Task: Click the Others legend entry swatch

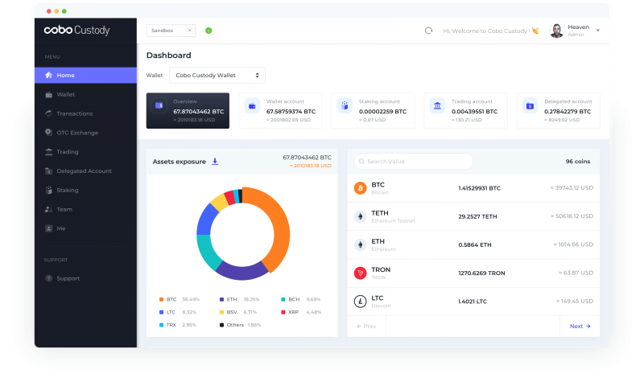Action: [x=222, y=325]
